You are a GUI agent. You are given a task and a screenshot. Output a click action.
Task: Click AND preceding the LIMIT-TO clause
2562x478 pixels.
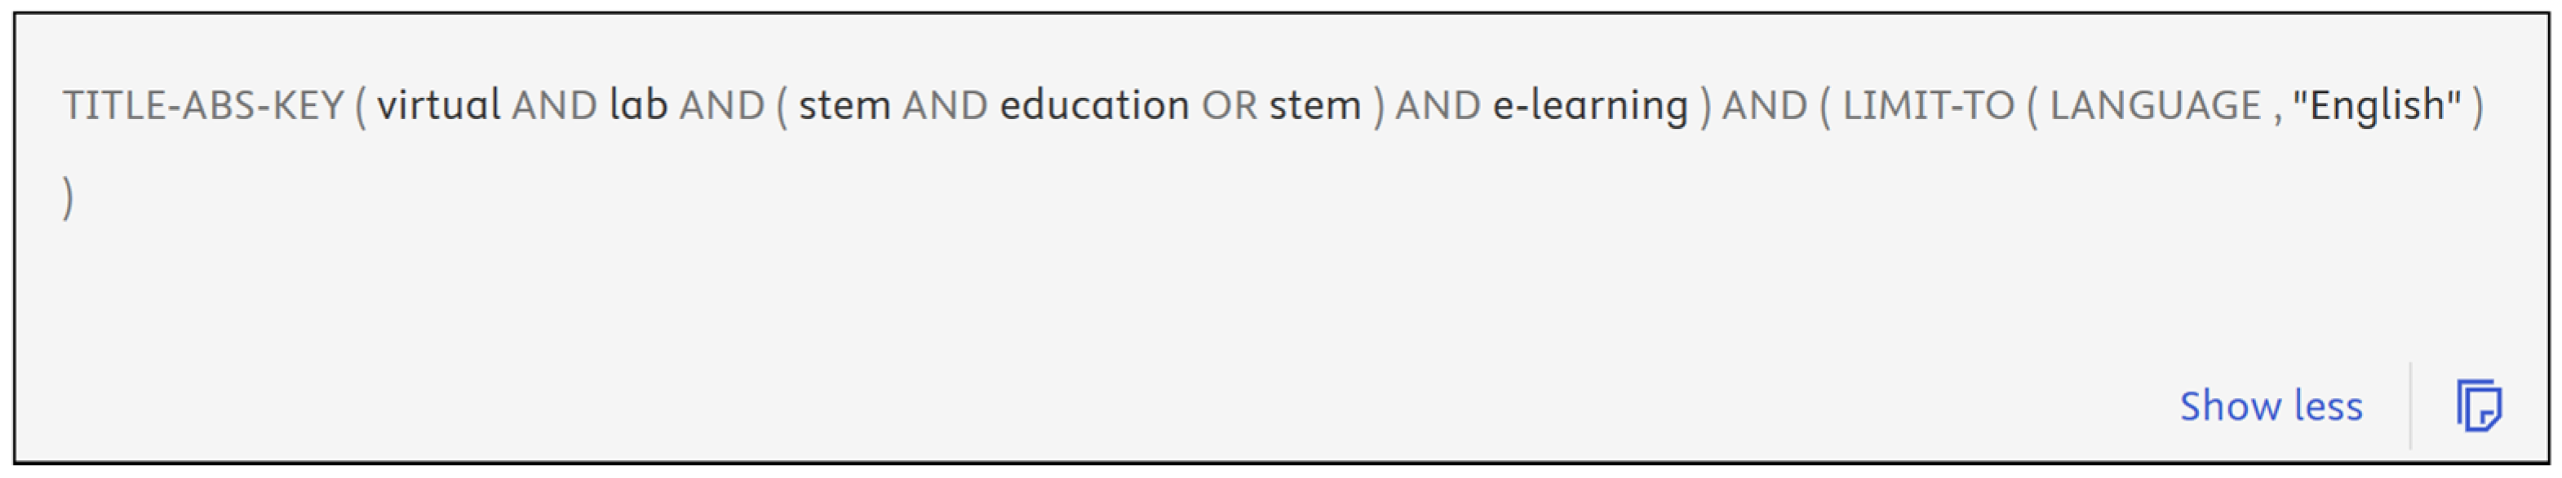(x=1764, y=105)
